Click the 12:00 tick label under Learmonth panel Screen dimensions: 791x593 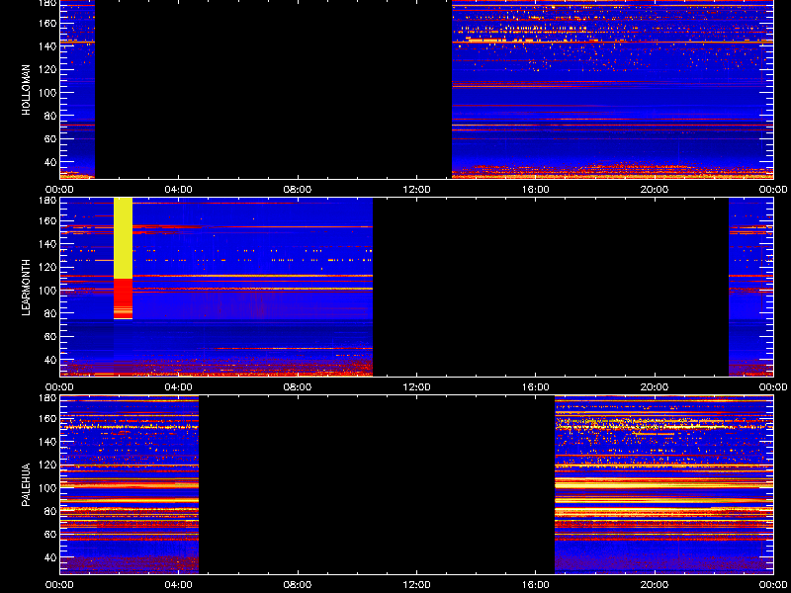coord(416,387)
